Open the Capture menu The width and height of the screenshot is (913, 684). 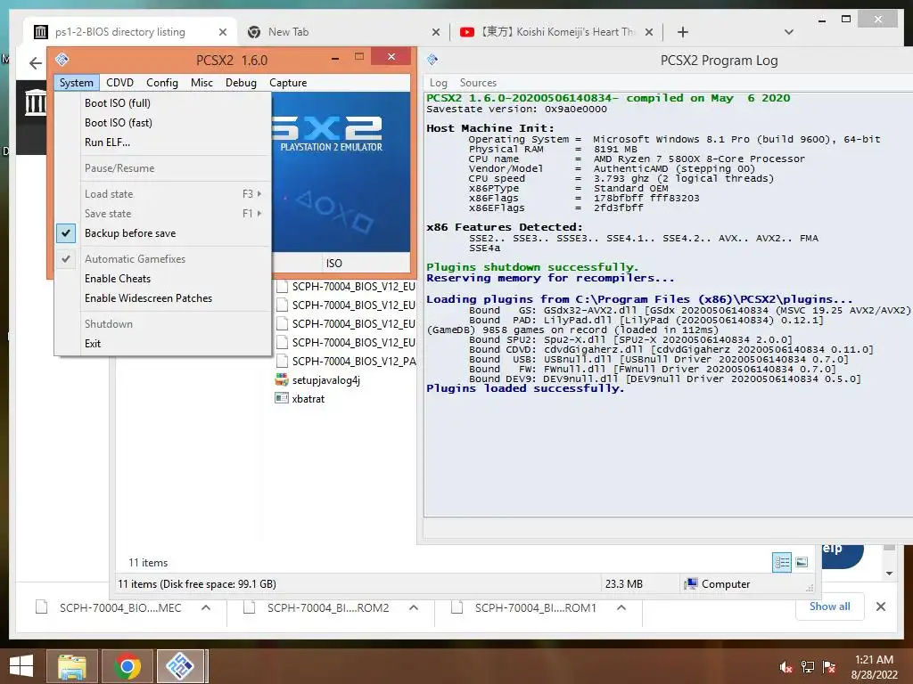(288, 83)
